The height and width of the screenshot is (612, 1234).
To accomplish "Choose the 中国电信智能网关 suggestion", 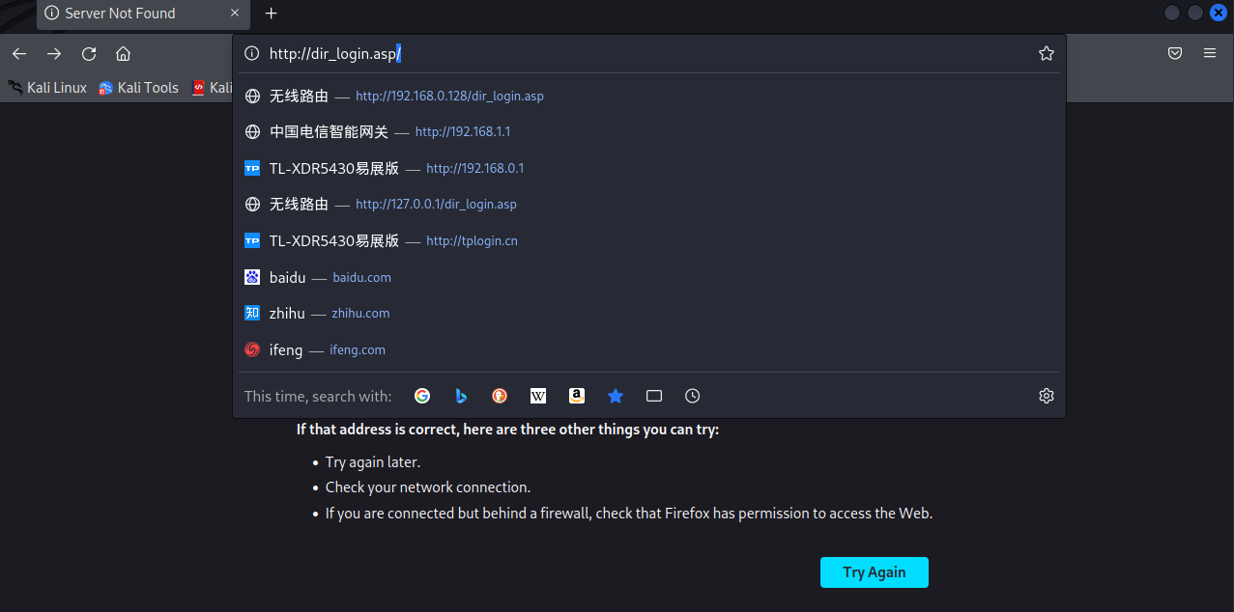I will point(649,132).
